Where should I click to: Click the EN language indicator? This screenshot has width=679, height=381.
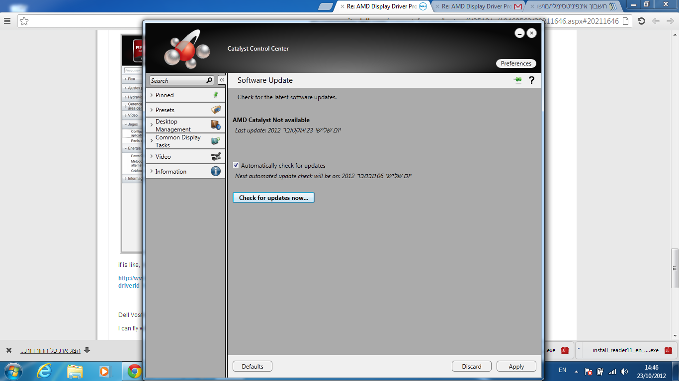tap(562, 370)
